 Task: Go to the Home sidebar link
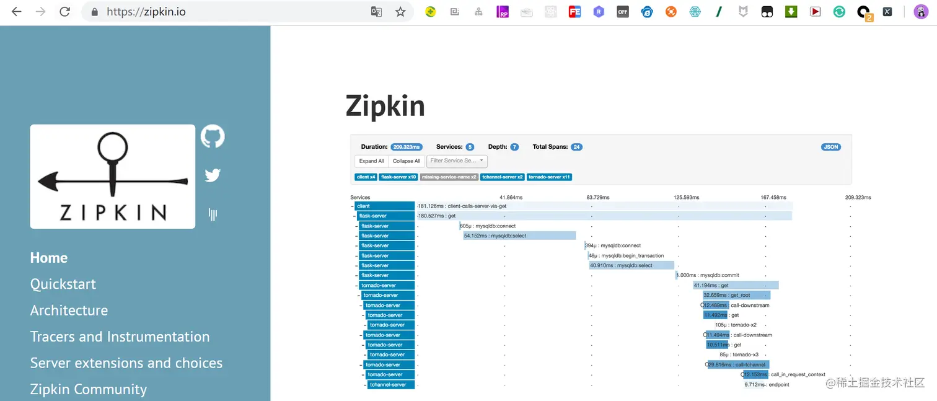click(49, 258)
